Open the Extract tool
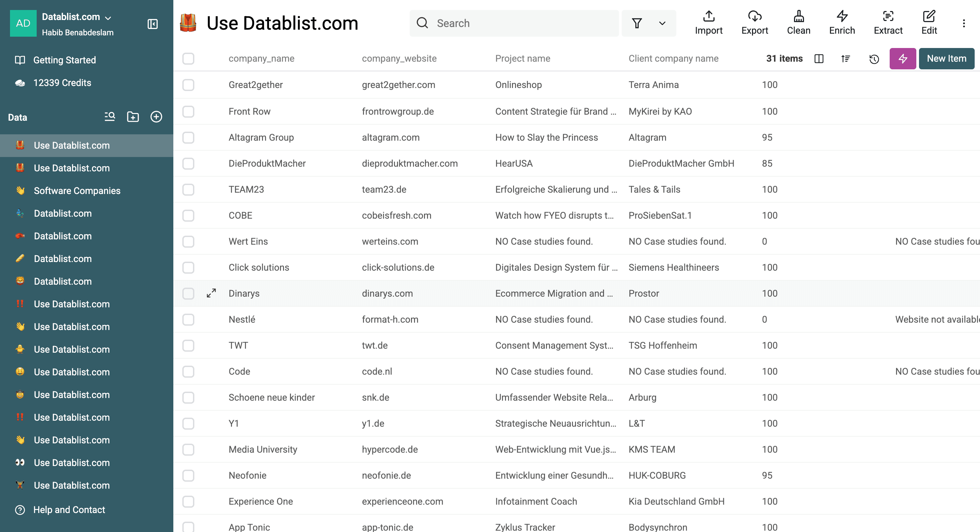 click(888, 23)
